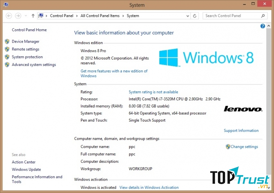Open Support Information link

tap(241, 130)
